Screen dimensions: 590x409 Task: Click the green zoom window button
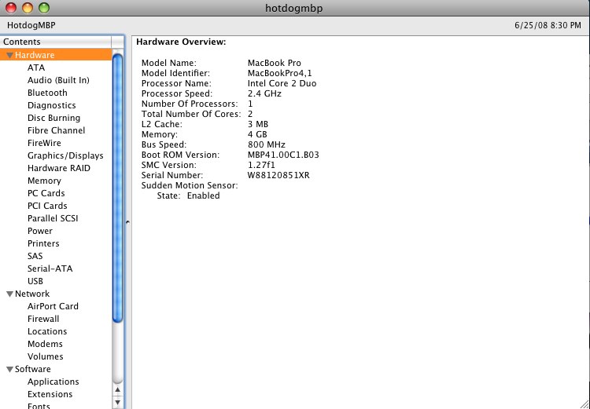[x=43, y=8]
